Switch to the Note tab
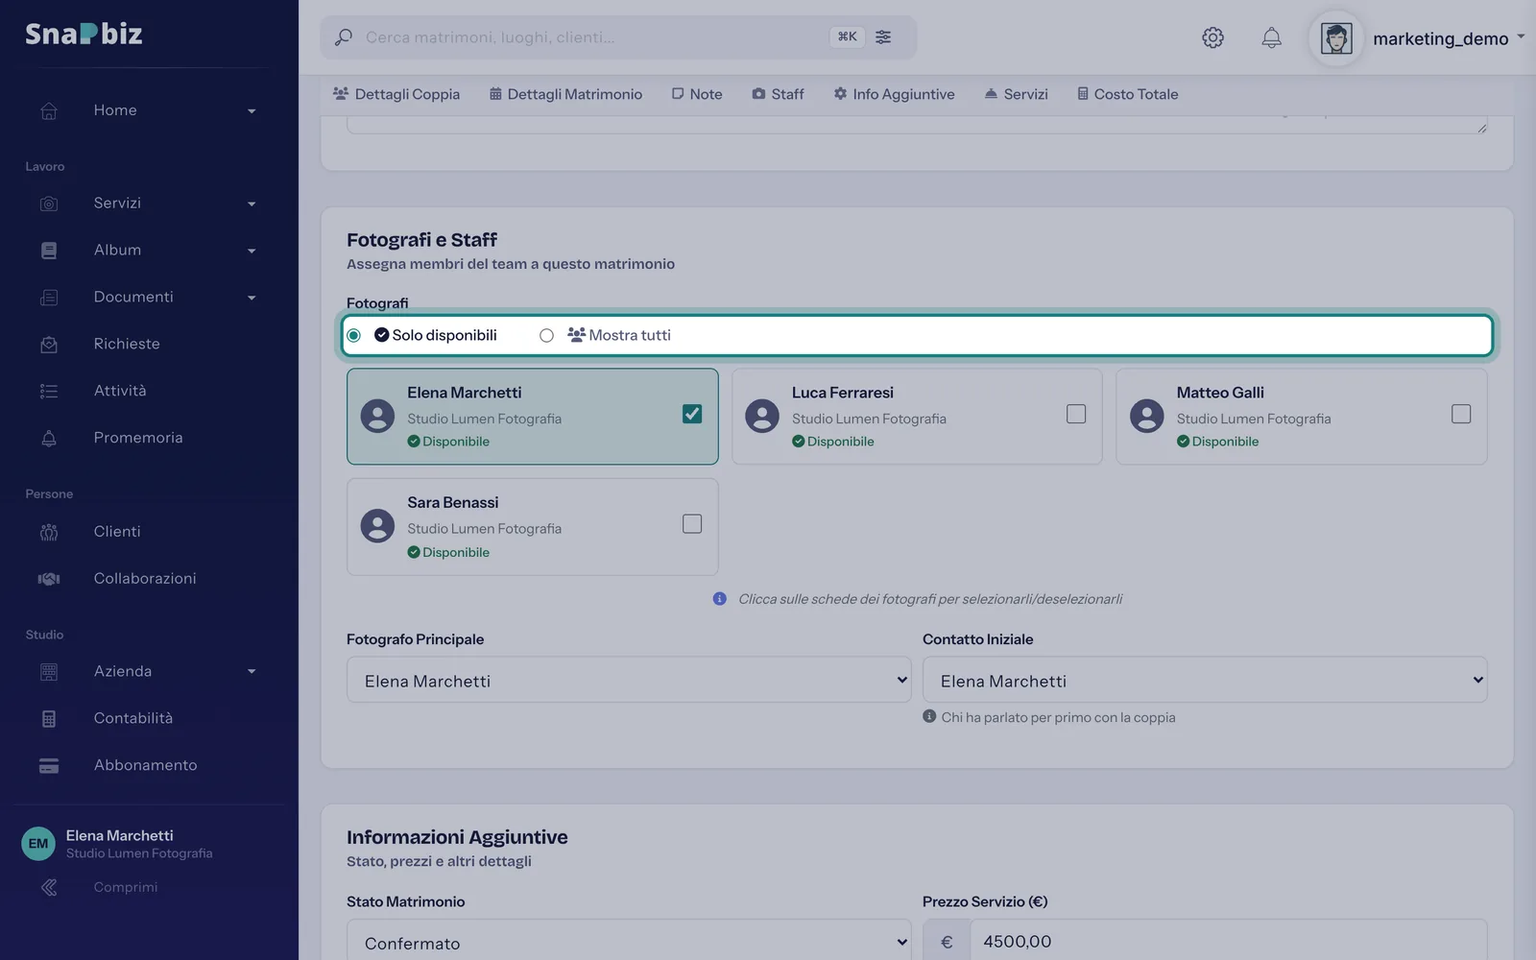Viewport: 1536px width, 960px height. coord(697,94)
